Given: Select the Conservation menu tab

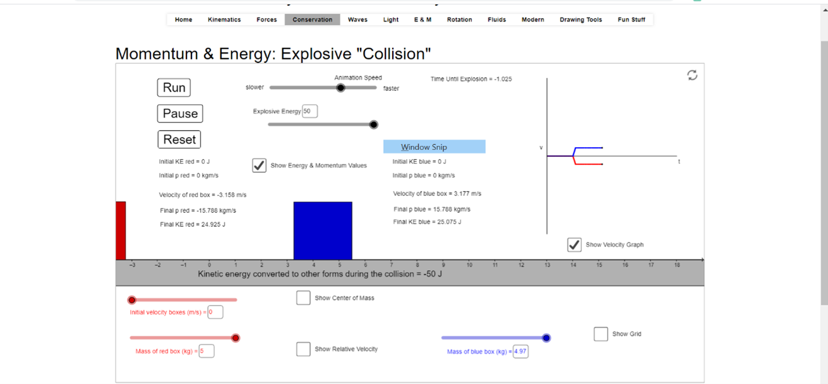Looking at the screenshot, I should (312, 20).
